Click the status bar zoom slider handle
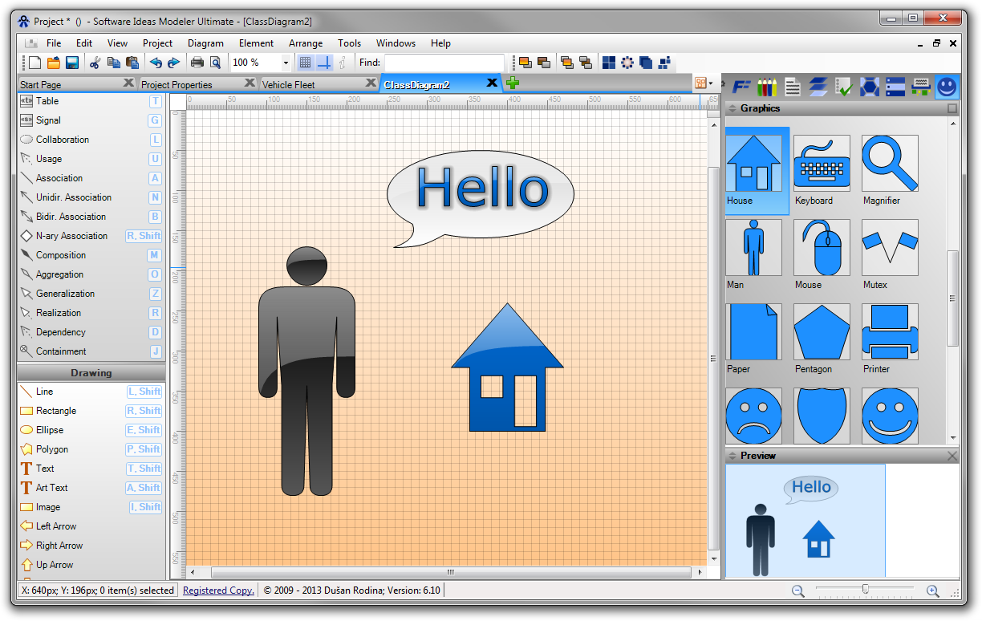The width and height of the screenshot is (982, 621). 865,590
